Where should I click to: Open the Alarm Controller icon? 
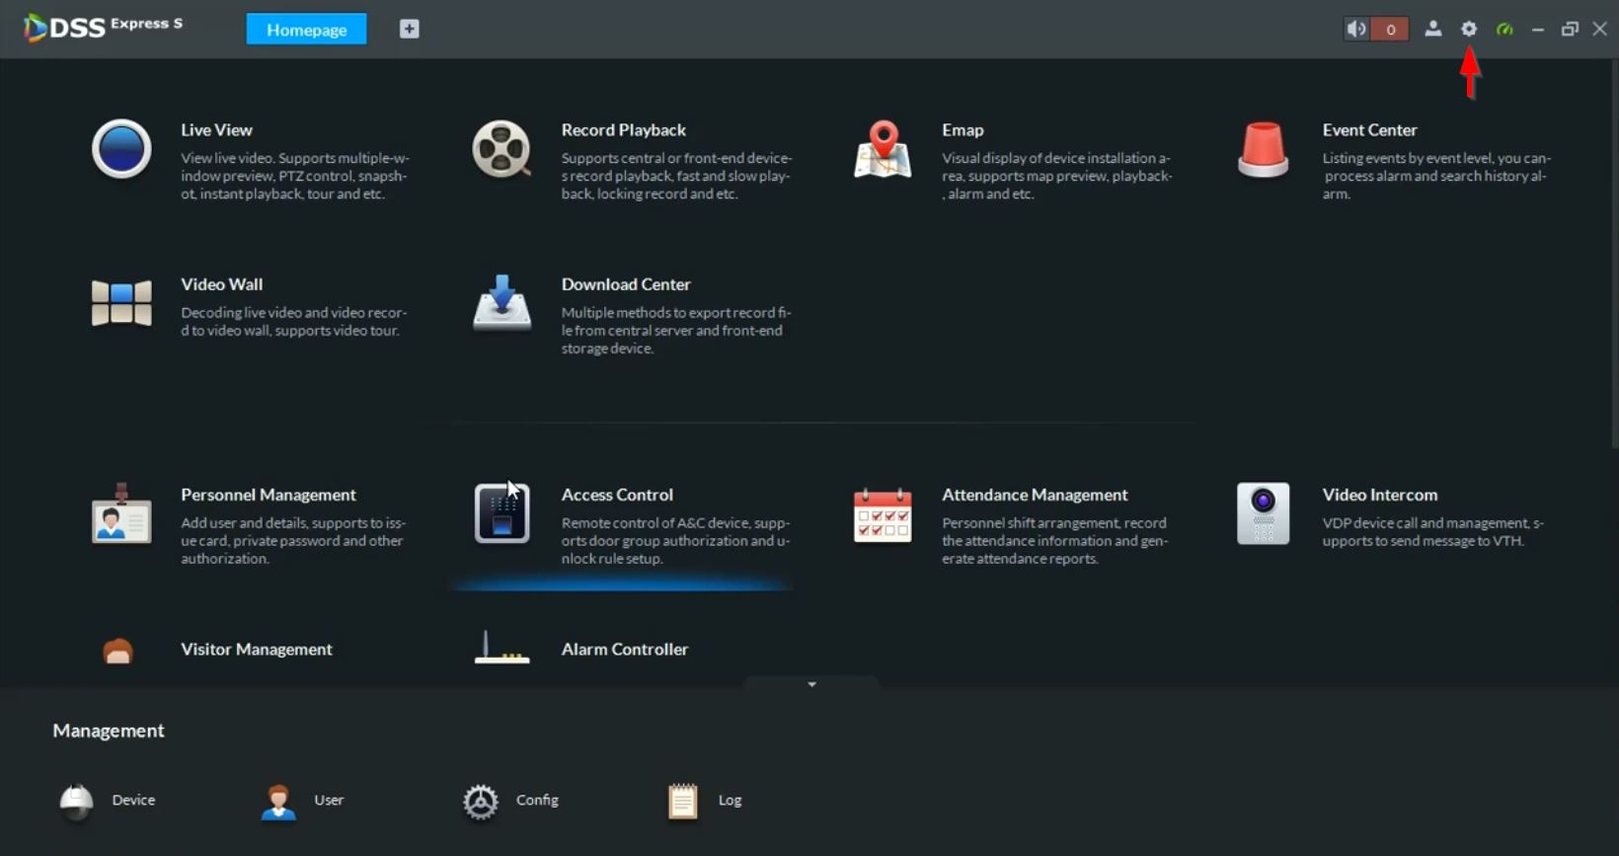[x=501, y=649]
